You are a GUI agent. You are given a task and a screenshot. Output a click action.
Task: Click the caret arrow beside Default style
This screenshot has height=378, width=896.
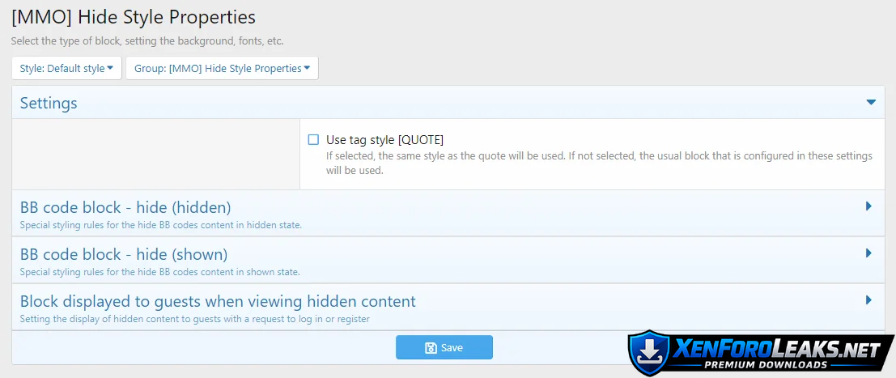point(110,69)
